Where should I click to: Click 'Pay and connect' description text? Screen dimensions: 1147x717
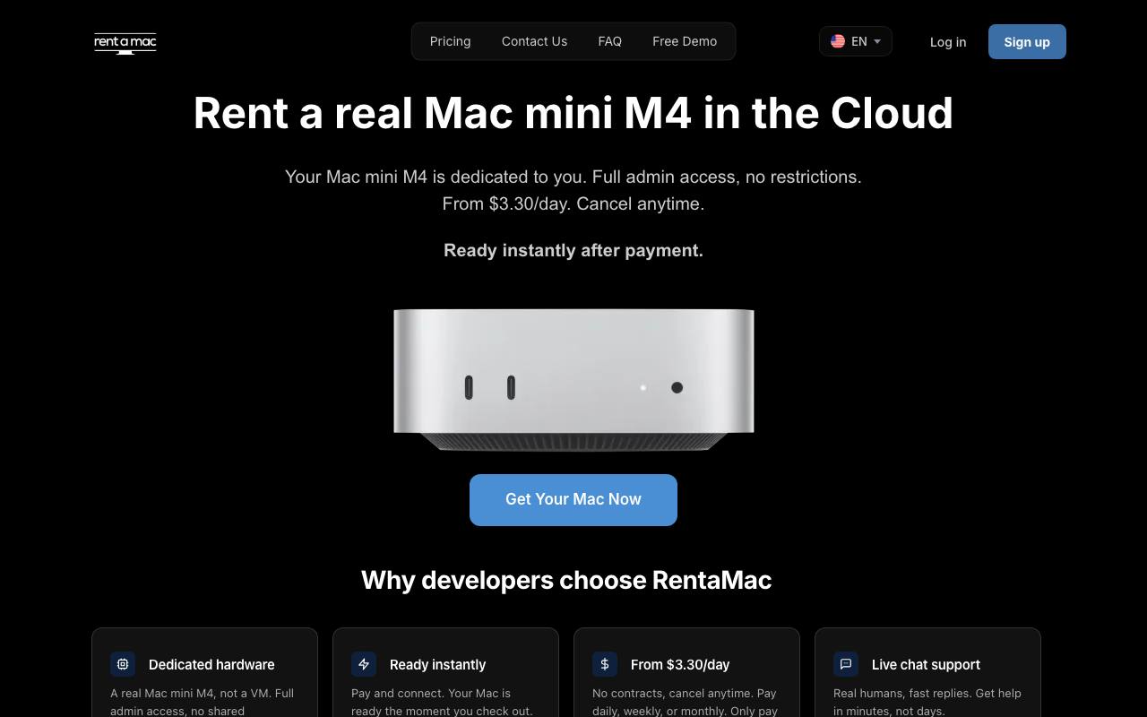click(443, 702)
